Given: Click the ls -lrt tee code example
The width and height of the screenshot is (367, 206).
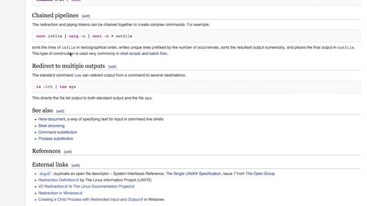Looking at the screenshot, I should (x=196, y=86).
